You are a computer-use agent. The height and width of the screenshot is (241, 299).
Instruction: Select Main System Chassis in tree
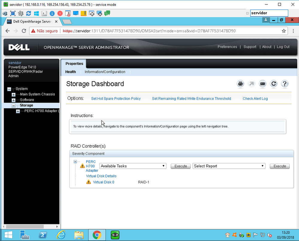pyautogui.click(x=37, y=94)
